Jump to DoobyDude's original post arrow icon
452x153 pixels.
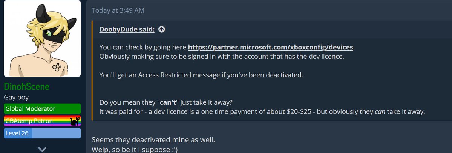point(162,30)
